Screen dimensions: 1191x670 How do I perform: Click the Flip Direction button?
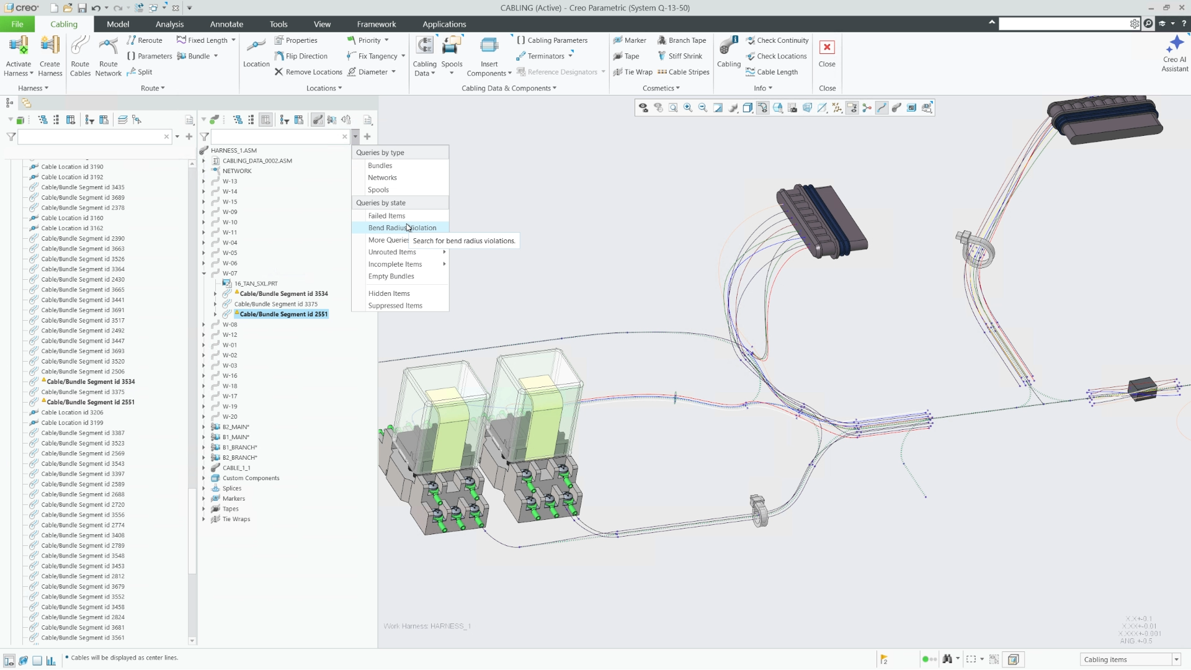(x=301, y=56)
